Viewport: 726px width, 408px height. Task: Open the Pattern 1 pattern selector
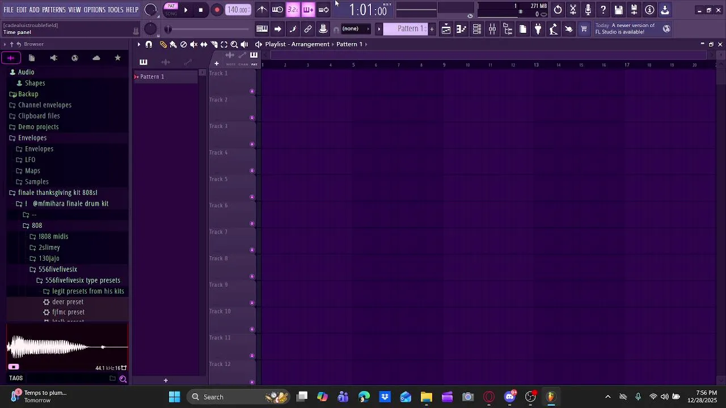(x=404, y=29)
